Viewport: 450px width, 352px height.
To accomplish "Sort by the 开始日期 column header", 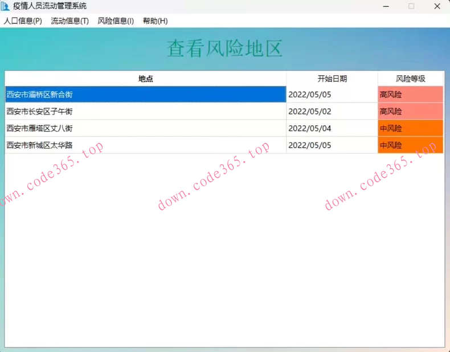I will (x=332, y=79).
